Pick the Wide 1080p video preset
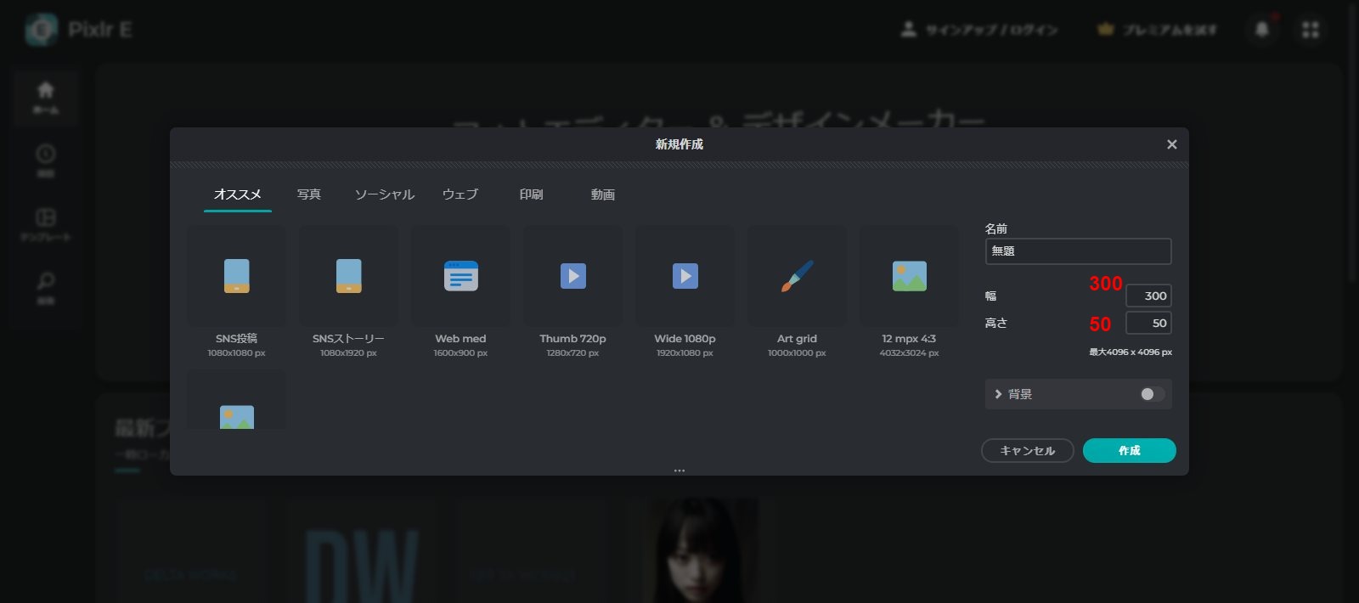 point(685,276)
